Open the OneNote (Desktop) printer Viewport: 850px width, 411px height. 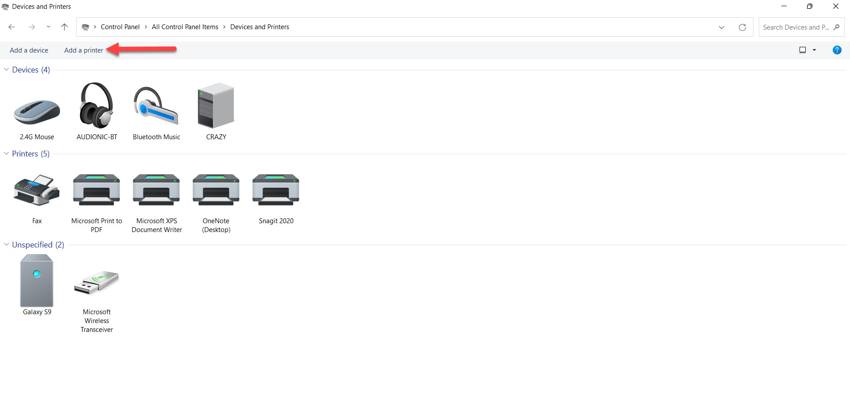(216, 190)
